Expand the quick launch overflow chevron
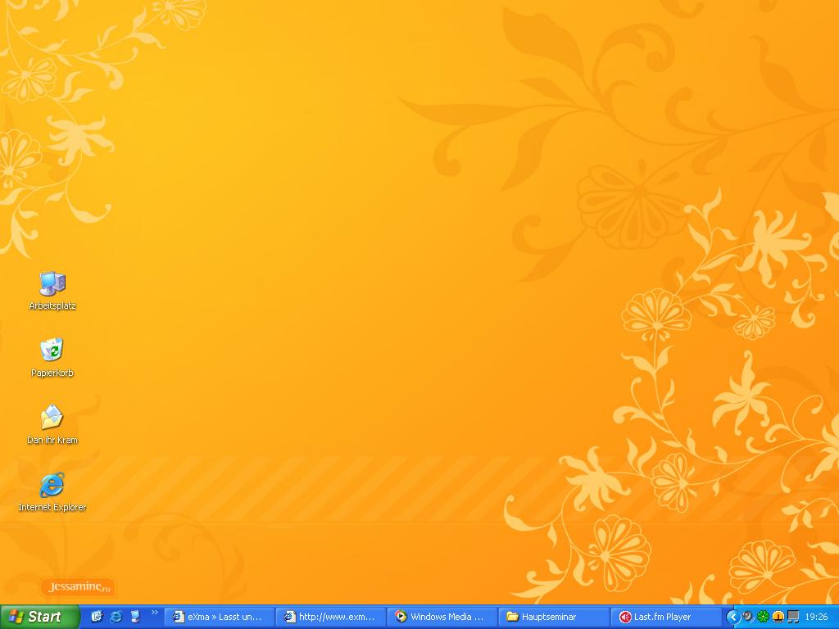 (x=155, y=613)
